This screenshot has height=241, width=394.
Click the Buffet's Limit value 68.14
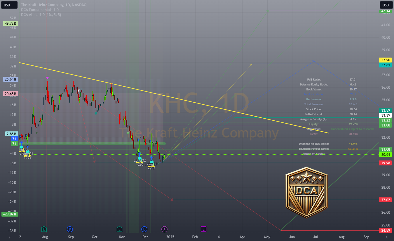[353, 114]
